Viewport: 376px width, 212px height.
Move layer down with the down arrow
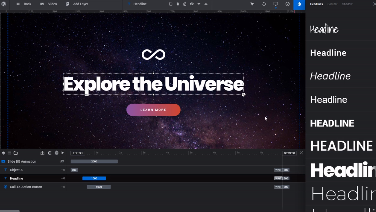(199, 4)
